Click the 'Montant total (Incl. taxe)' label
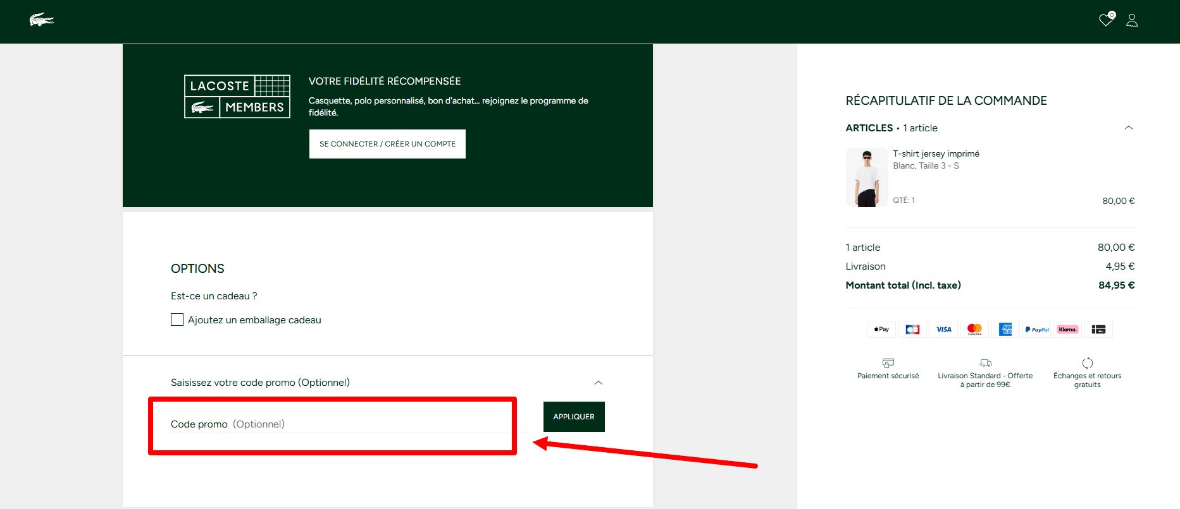 [x=903, y=285]
